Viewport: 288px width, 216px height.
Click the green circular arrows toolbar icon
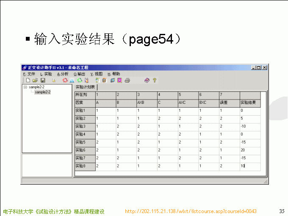coord(79,80)
